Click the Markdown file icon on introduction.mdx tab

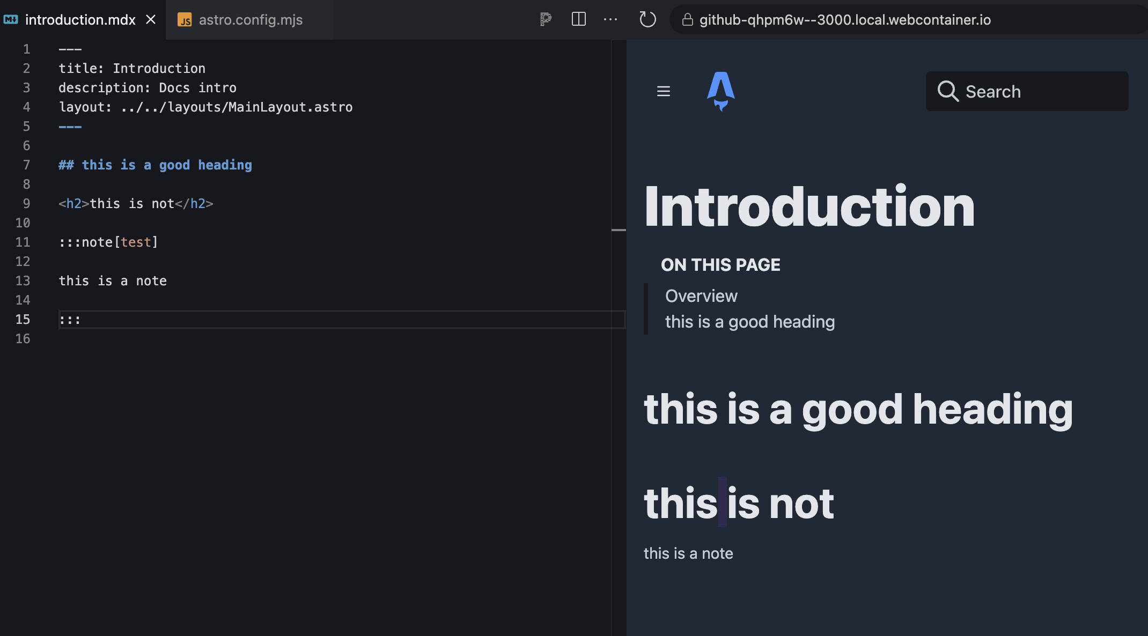tap(11, 19)
